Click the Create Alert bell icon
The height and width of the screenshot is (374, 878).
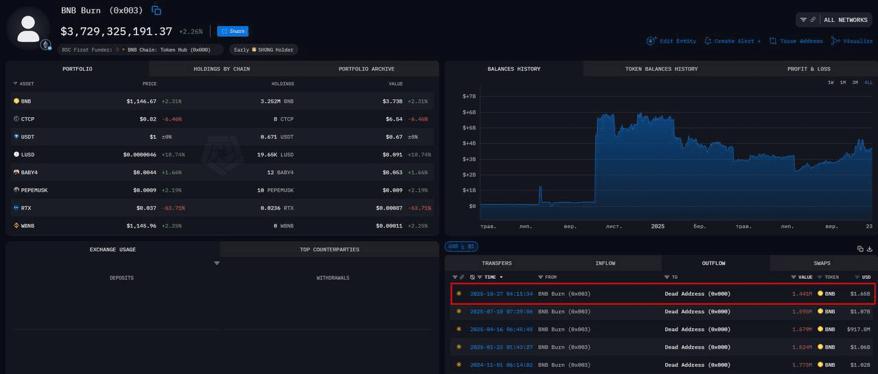tap(708, 41)
